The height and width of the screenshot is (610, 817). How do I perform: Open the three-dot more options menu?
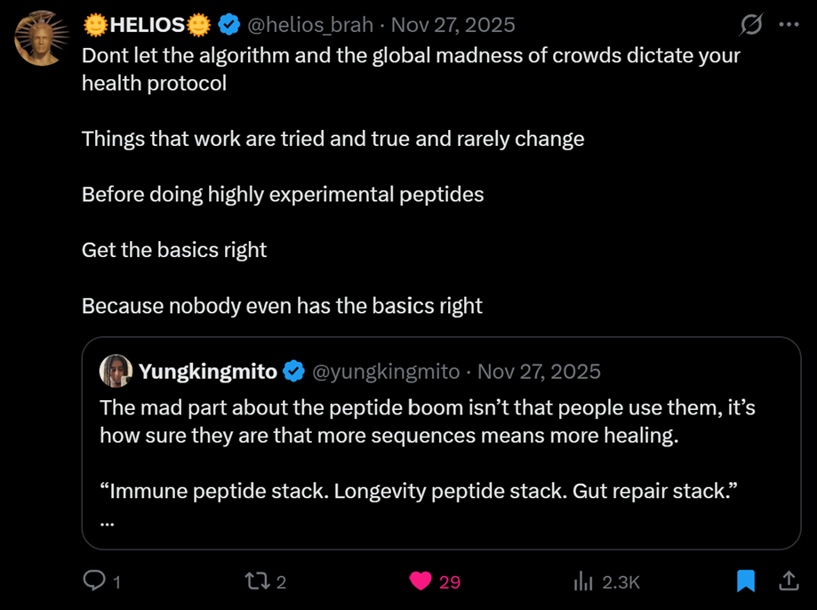[x=789, y=25]
